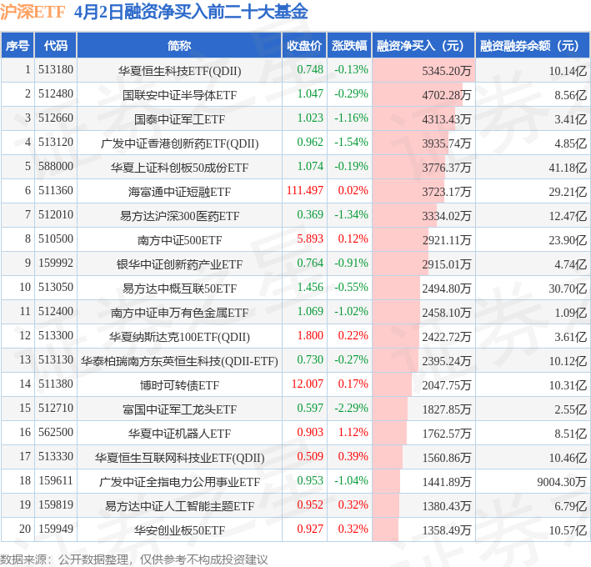Select change value 1.12%
This screenshot has height=567, width=591.
[x=353, y=432]
